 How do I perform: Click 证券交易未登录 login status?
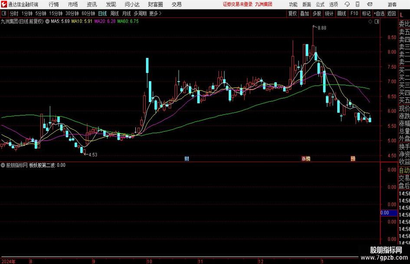point(238,4)
